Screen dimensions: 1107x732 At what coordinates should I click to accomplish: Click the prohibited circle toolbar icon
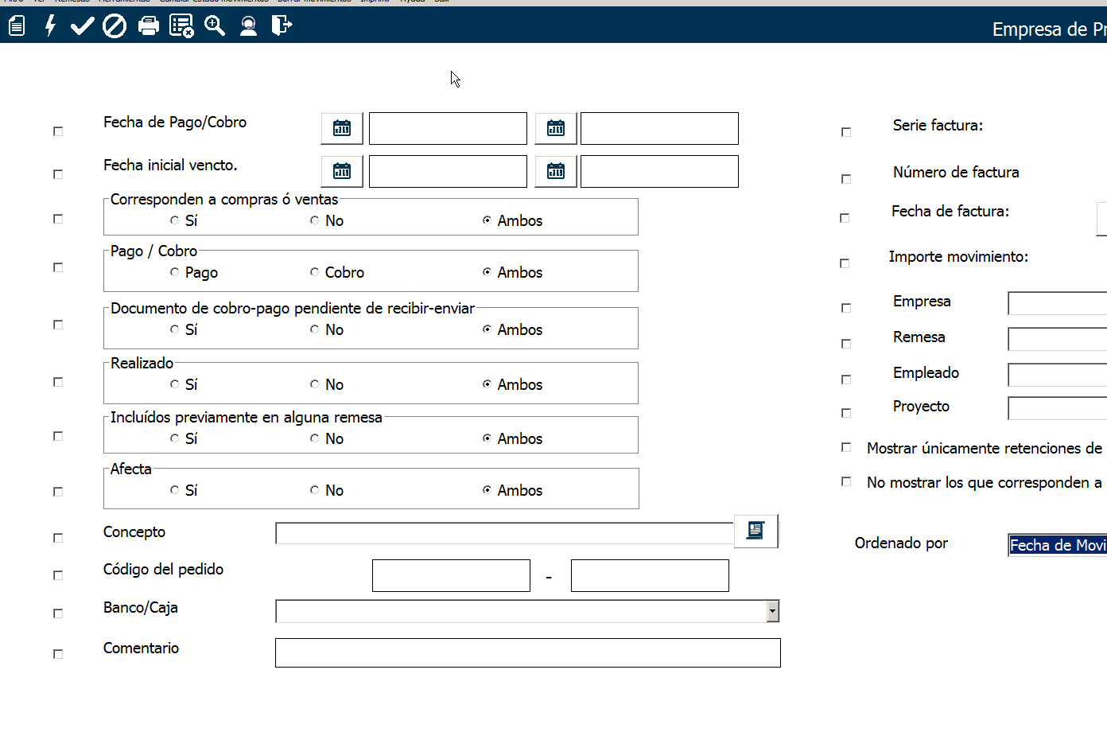coord(115,26)
